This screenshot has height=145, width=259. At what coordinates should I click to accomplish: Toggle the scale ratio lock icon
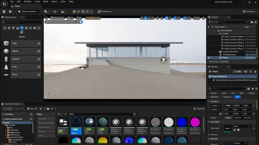pos(221,114)
